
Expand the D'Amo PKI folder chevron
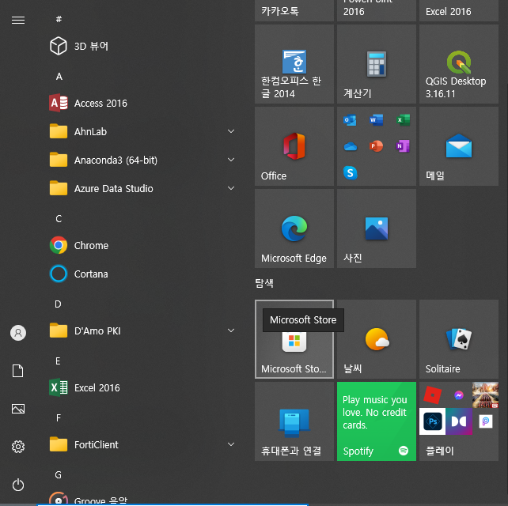pos(231,330)
